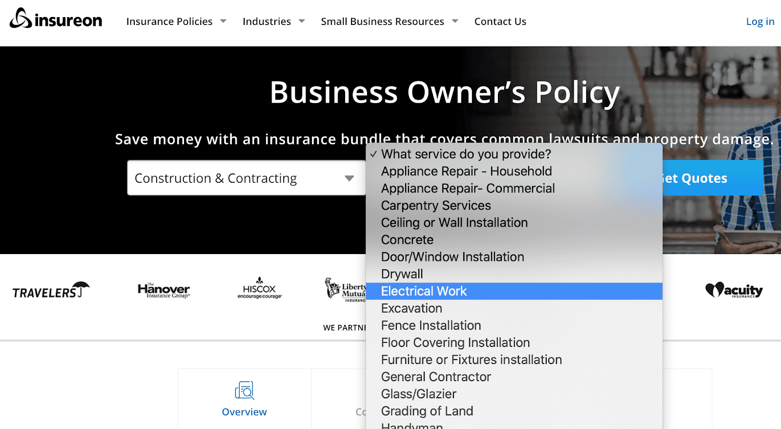781x429 pixels.
Task: Open the Contact Us page
Action: (500, 21)
